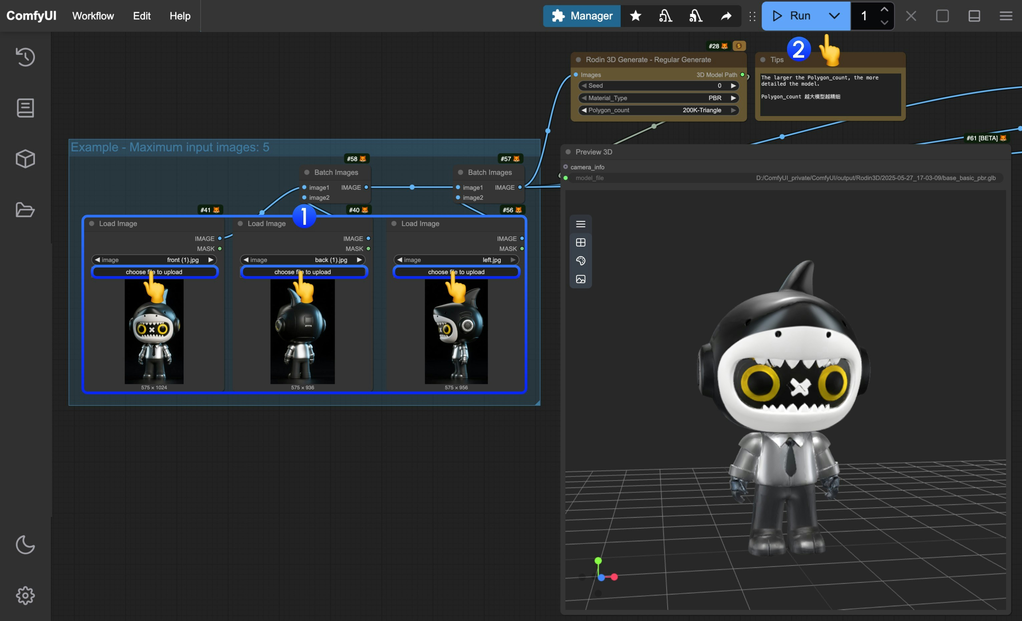
Task: Open workflow history from the left sidebar
Action: 25,57
